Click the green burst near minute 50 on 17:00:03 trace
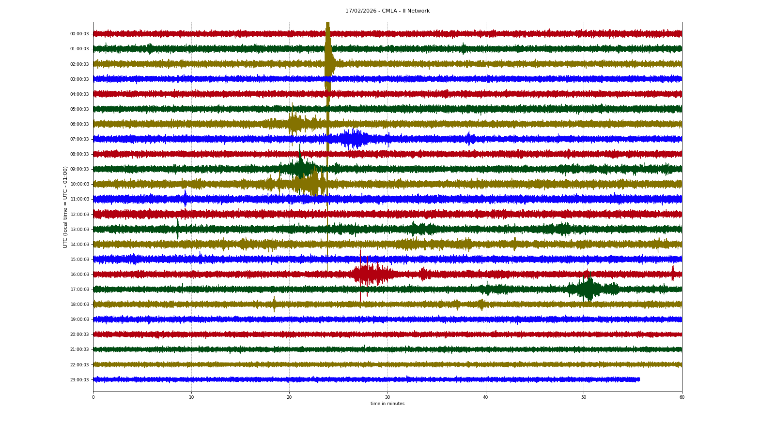Viewport: 775px width, 435px height. [588, 289]
